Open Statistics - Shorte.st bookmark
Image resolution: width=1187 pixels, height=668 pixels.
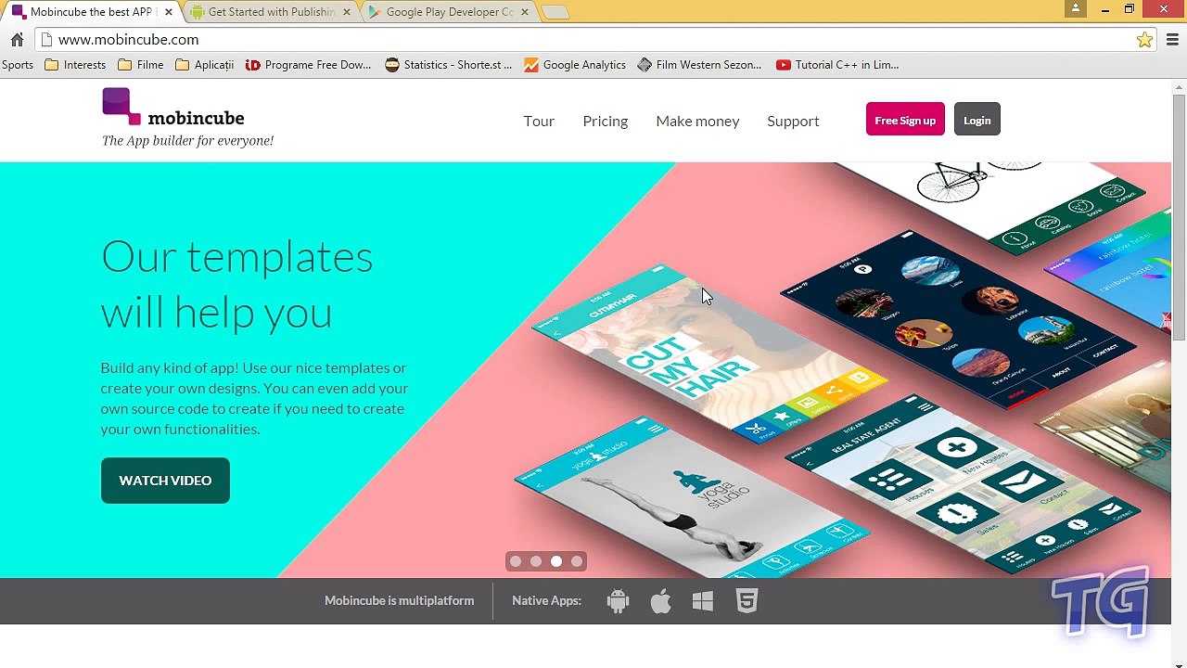click(x=448, y=65)
